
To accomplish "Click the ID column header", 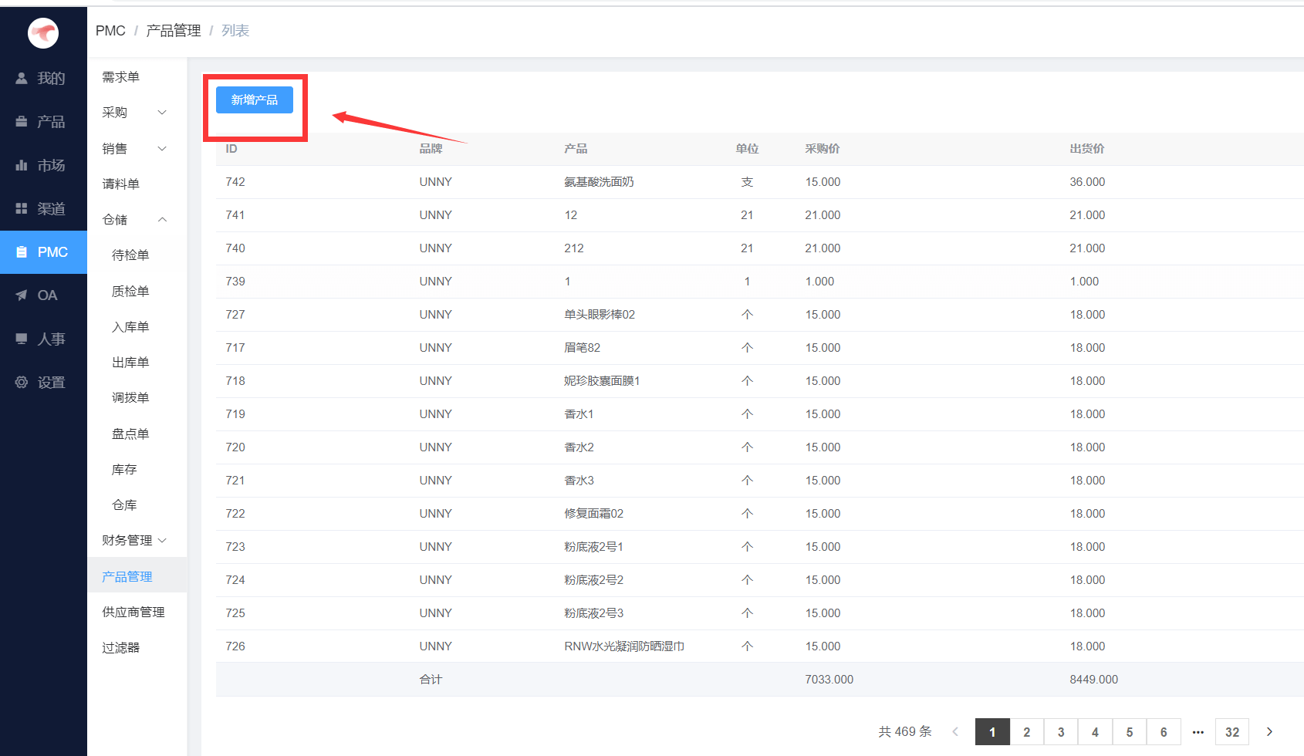I will click(x=231, y=149).
